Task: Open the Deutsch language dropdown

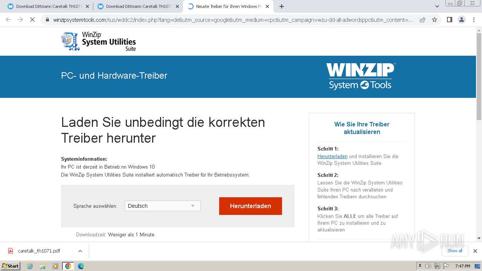Action: pos(163,206)
